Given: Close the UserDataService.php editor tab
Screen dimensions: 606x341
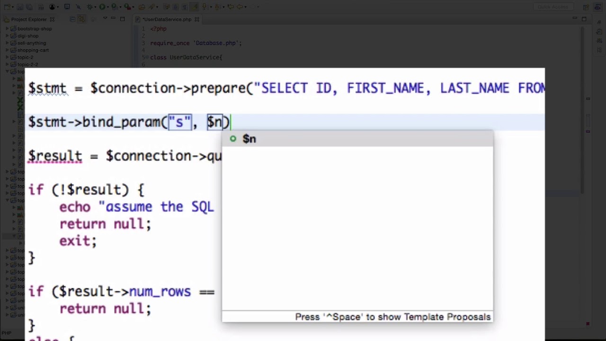Looking at the screenshot, I should 196,19.
